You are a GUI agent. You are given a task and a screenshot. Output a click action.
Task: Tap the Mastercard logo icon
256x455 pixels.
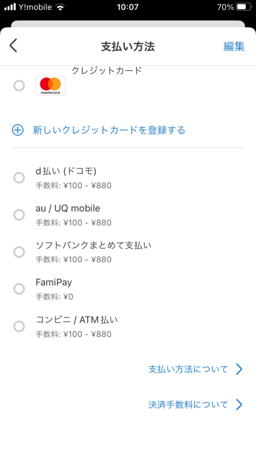tap(50, 85)
